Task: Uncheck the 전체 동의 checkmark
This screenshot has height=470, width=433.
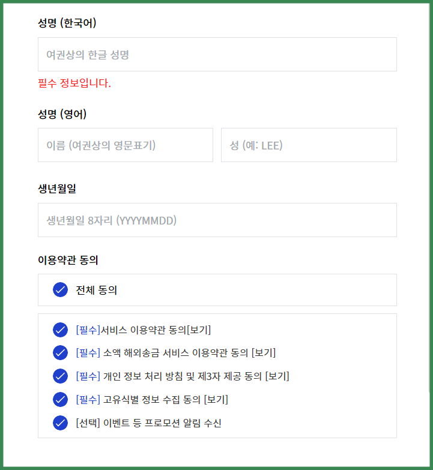Action: pyautogui.click(x=60, y=289)
